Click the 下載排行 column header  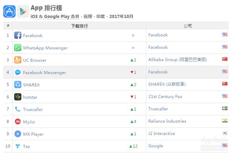pyautogui.click(x=79, y=26)
